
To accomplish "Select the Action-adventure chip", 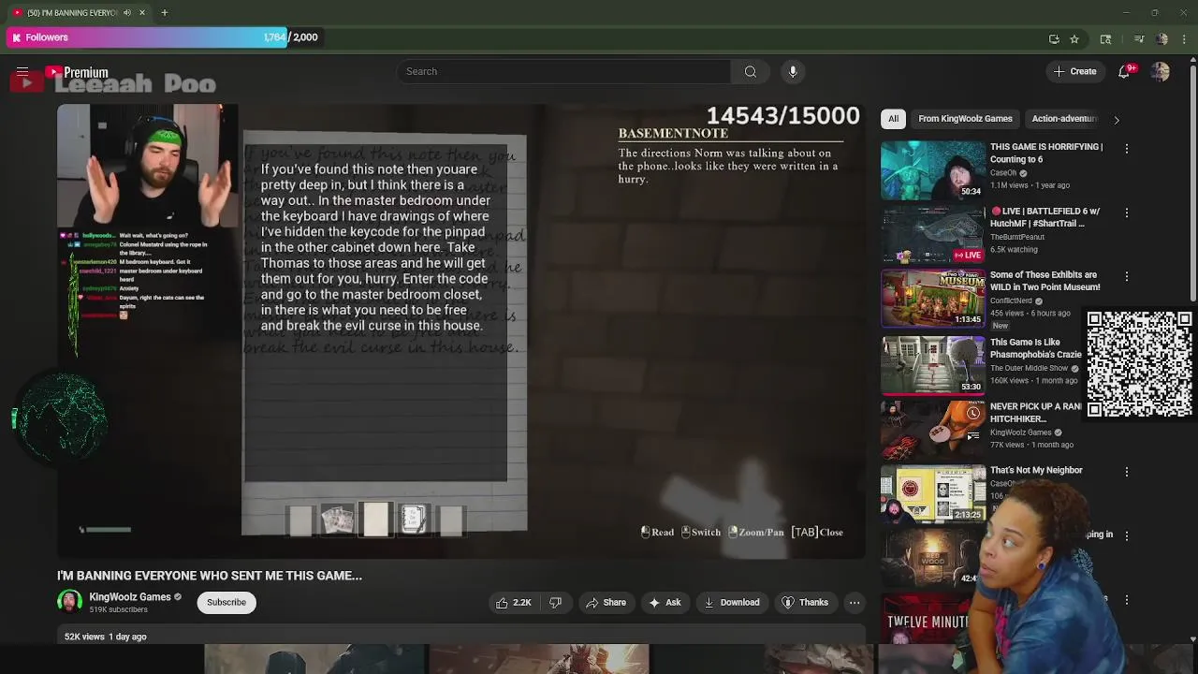I will [1064, 119].
